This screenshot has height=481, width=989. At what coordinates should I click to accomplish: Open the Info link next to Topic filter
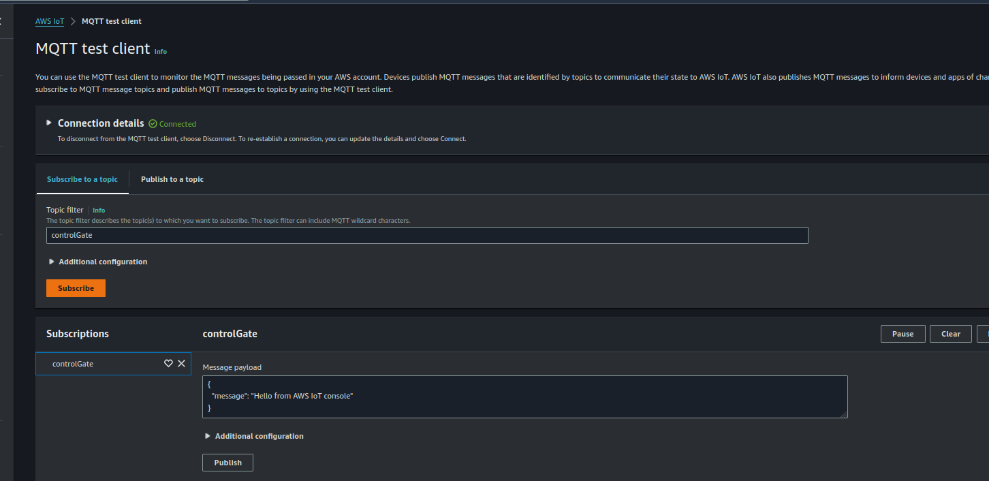[x=99, y=211]
